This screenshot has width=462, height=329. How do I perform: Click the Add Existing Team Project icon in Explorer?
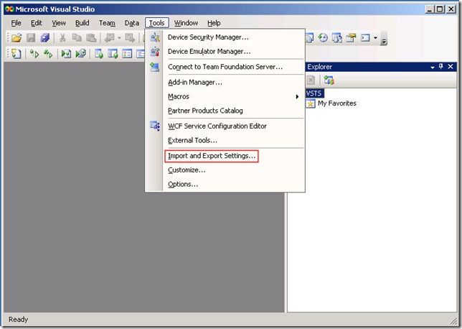[x=329, y=80]
